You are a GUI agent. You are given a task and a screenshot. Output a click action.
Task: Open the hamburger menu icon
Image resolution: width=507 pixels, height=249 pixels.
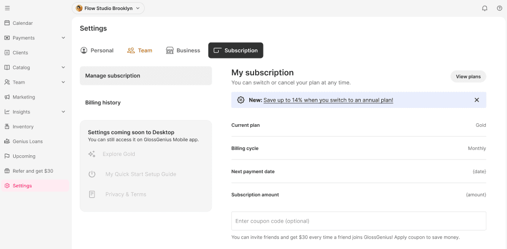click(7, 8)
